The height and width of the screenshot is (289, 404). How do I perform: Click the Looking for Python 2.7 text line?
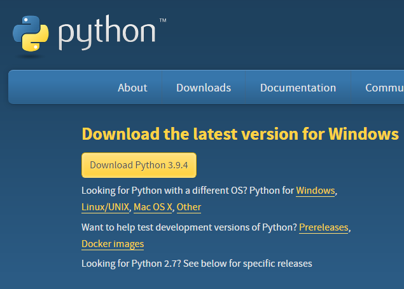tap(197, 264)
